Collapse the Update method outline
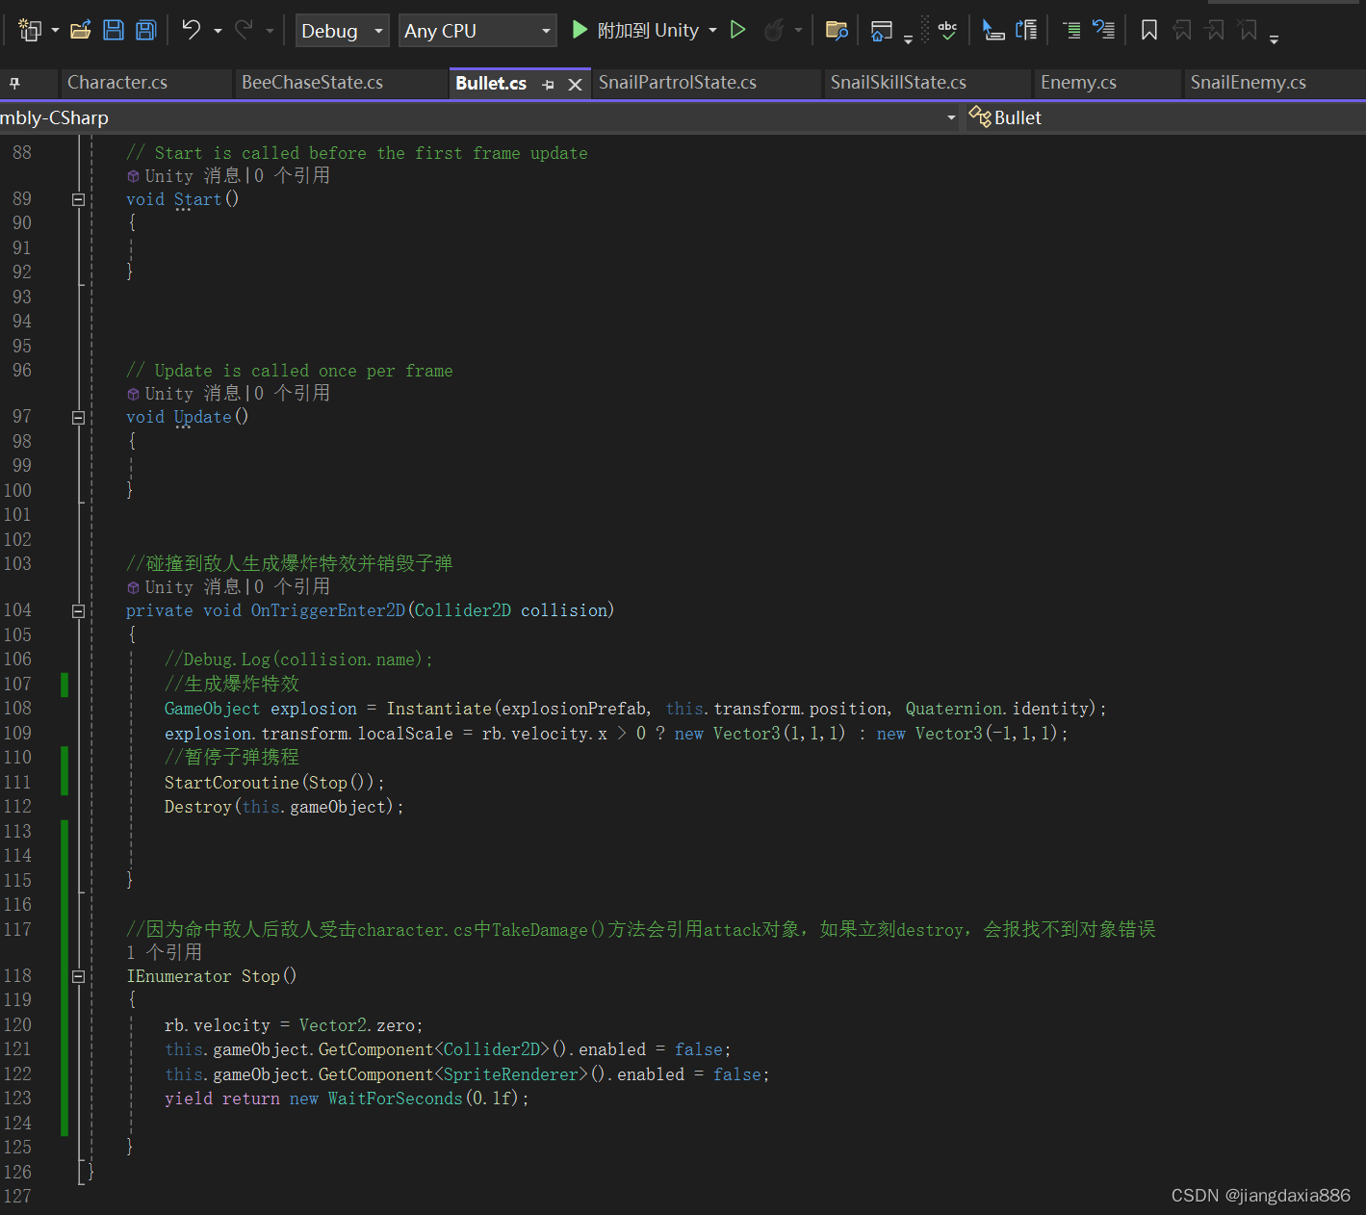 (x=78, y=418)
